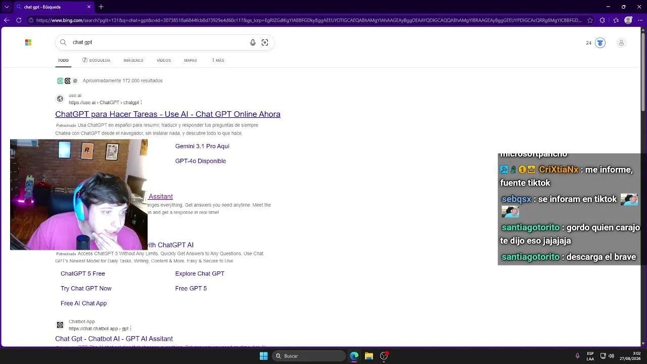Switch to the MAPAS tab
Viewport: 647px width, 364px height.
tap(191, 60)
